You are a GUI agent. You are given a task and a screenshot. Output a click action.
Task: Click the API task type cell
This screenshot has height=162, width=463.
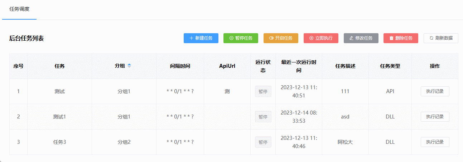coord(390,91)
